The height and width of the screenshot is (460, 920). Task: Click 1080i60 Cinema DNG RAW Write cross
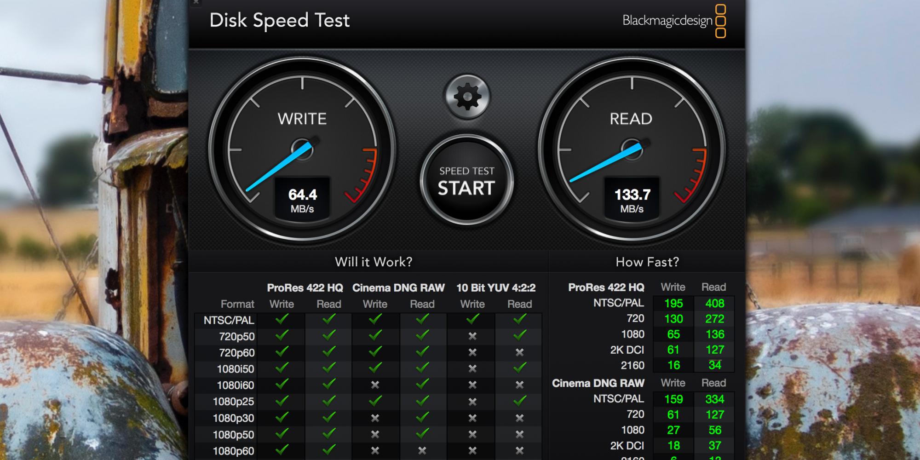(x=375, y=385)
